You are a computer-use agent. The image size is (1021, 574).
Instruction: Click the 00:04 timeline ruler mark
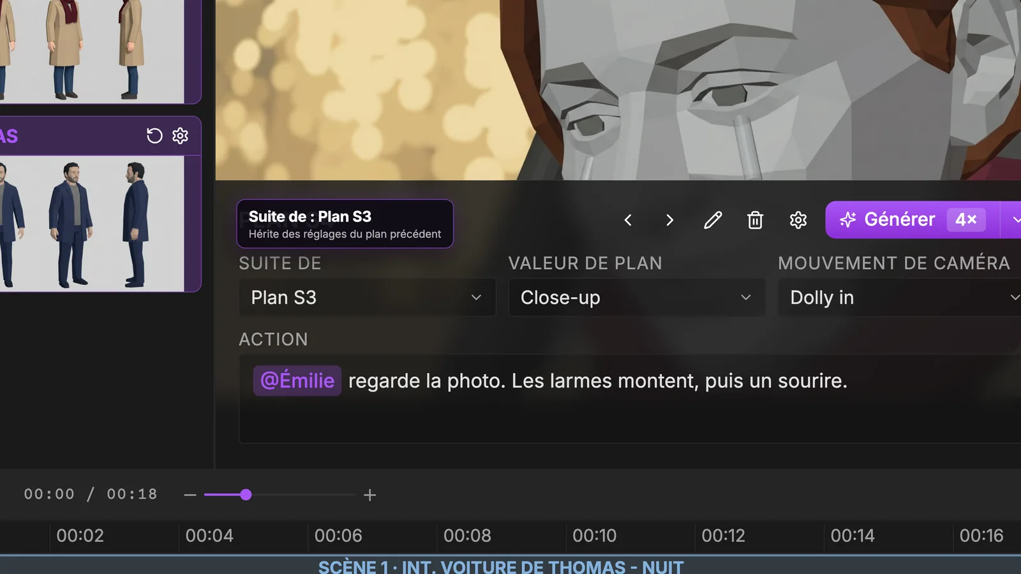209,536
